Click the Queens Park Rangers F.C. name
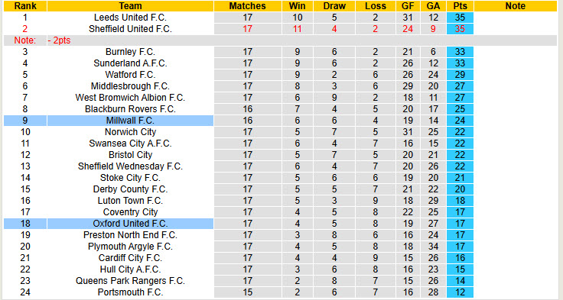 point(130,281)
